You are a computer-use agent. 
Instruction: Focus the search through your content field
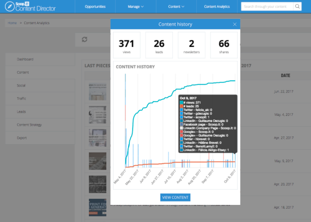267,6
